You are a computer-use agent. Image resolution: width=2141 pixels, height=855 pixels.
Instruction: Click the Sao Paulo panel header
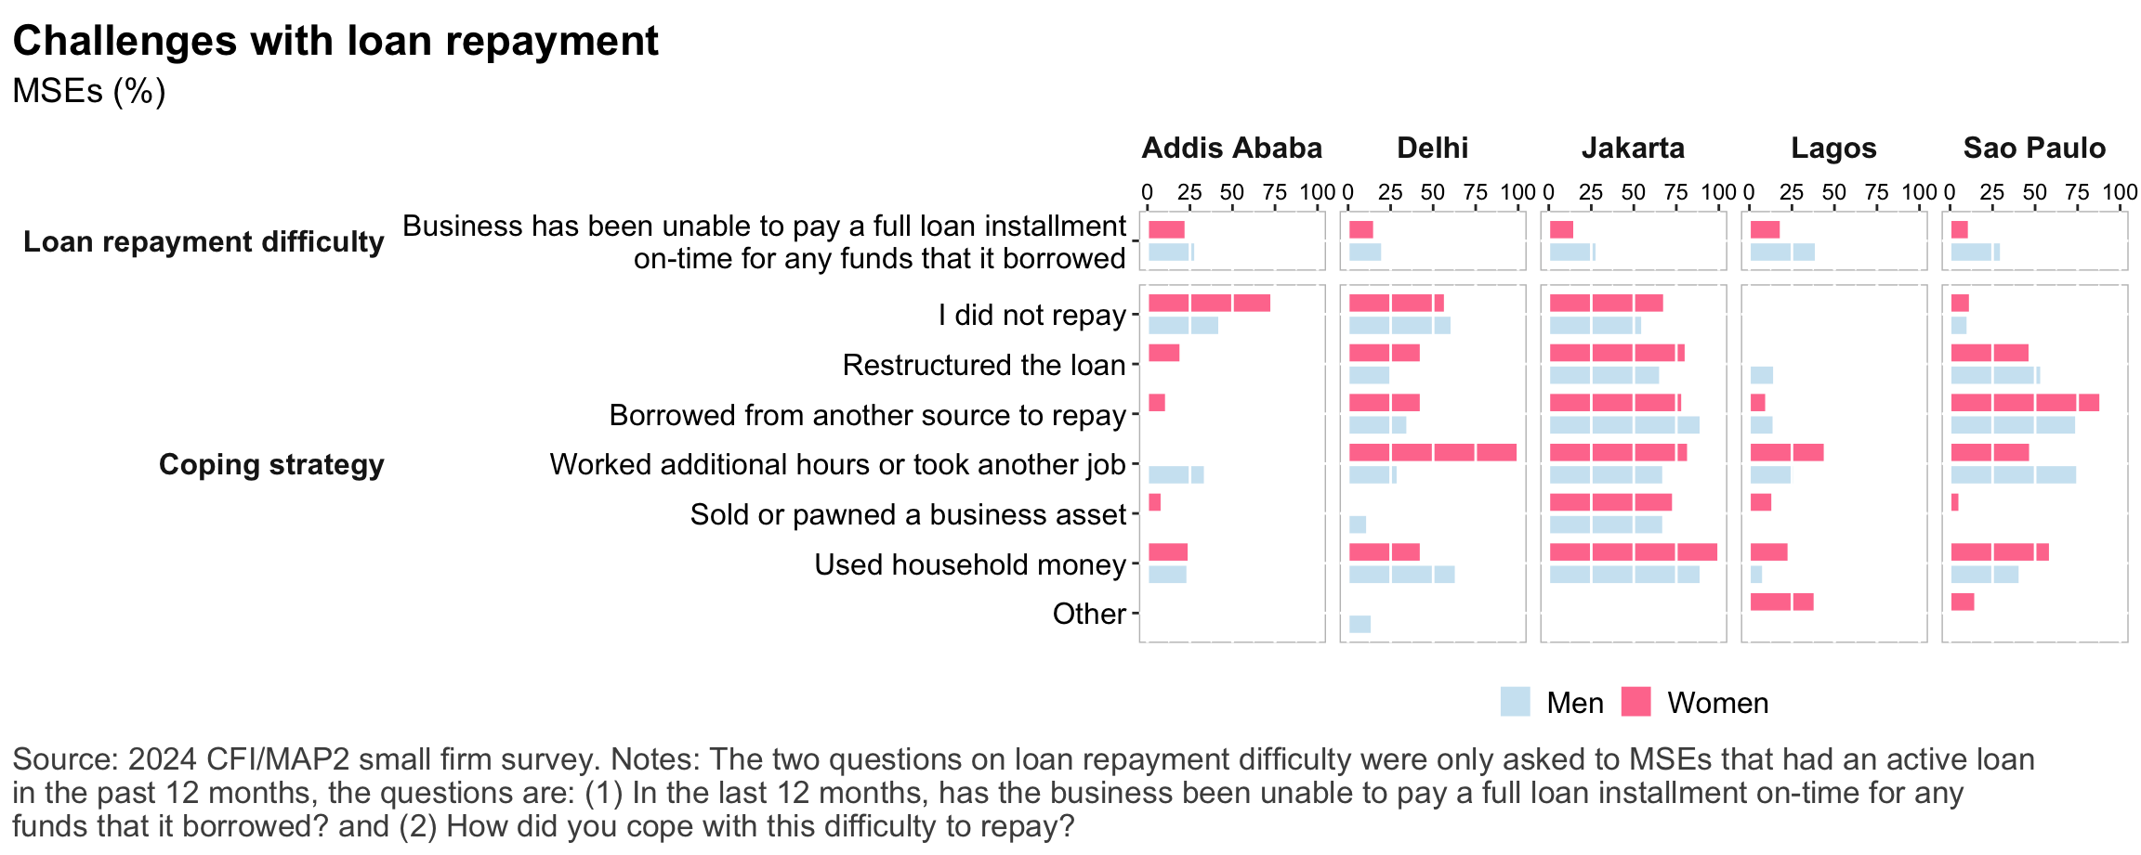click(2034, 149)
